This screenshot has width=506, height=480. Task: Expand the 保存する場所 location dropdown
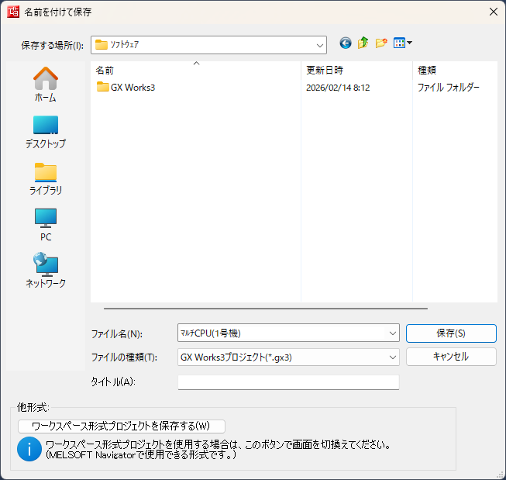pos(320,45)
